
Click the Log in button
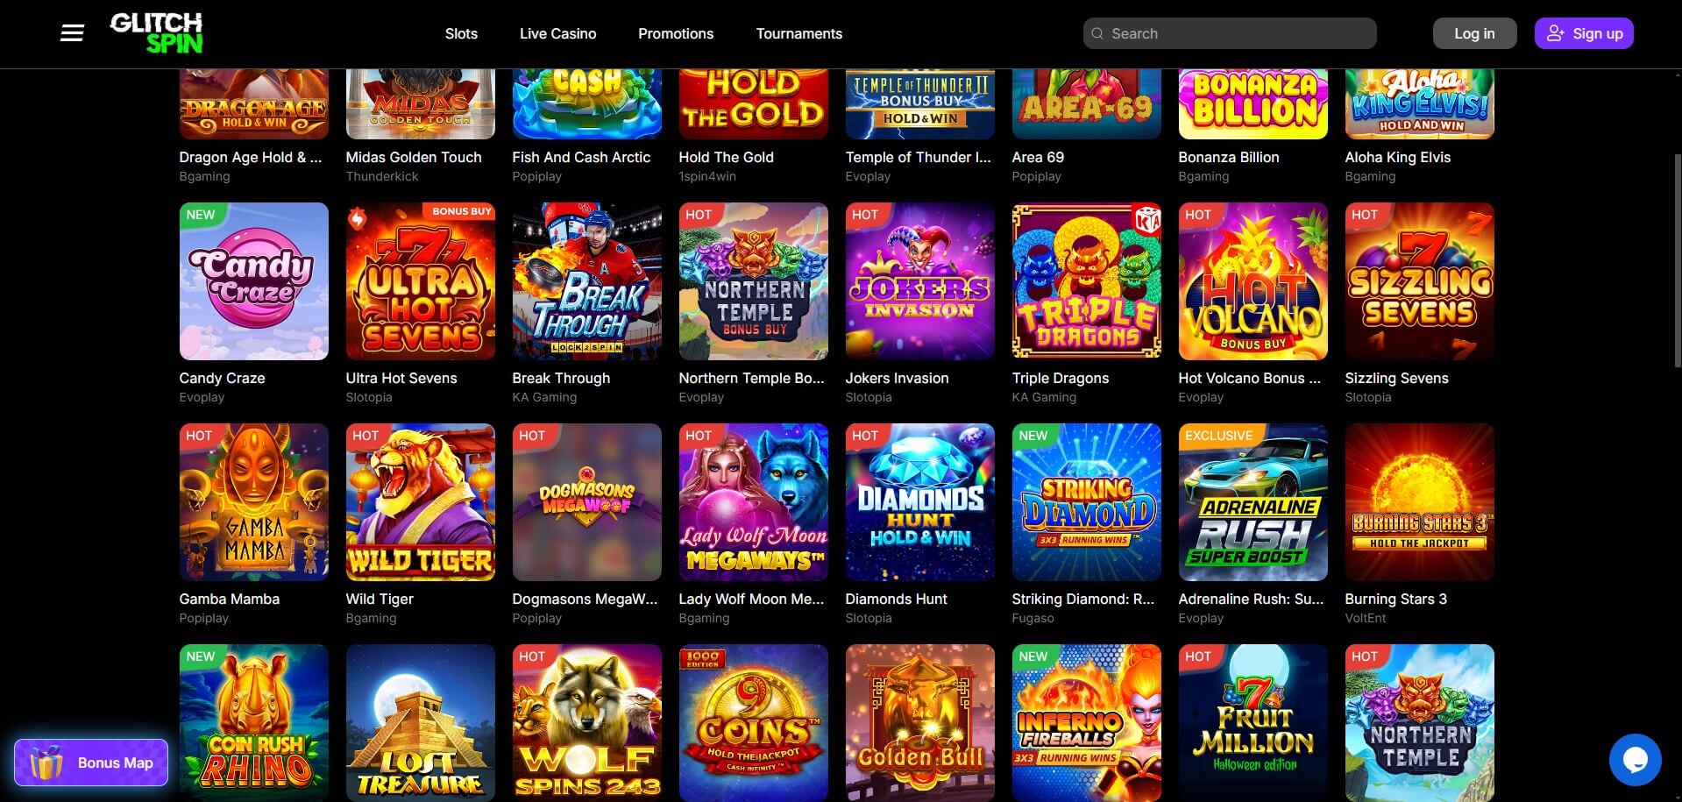pos(1474,33)
